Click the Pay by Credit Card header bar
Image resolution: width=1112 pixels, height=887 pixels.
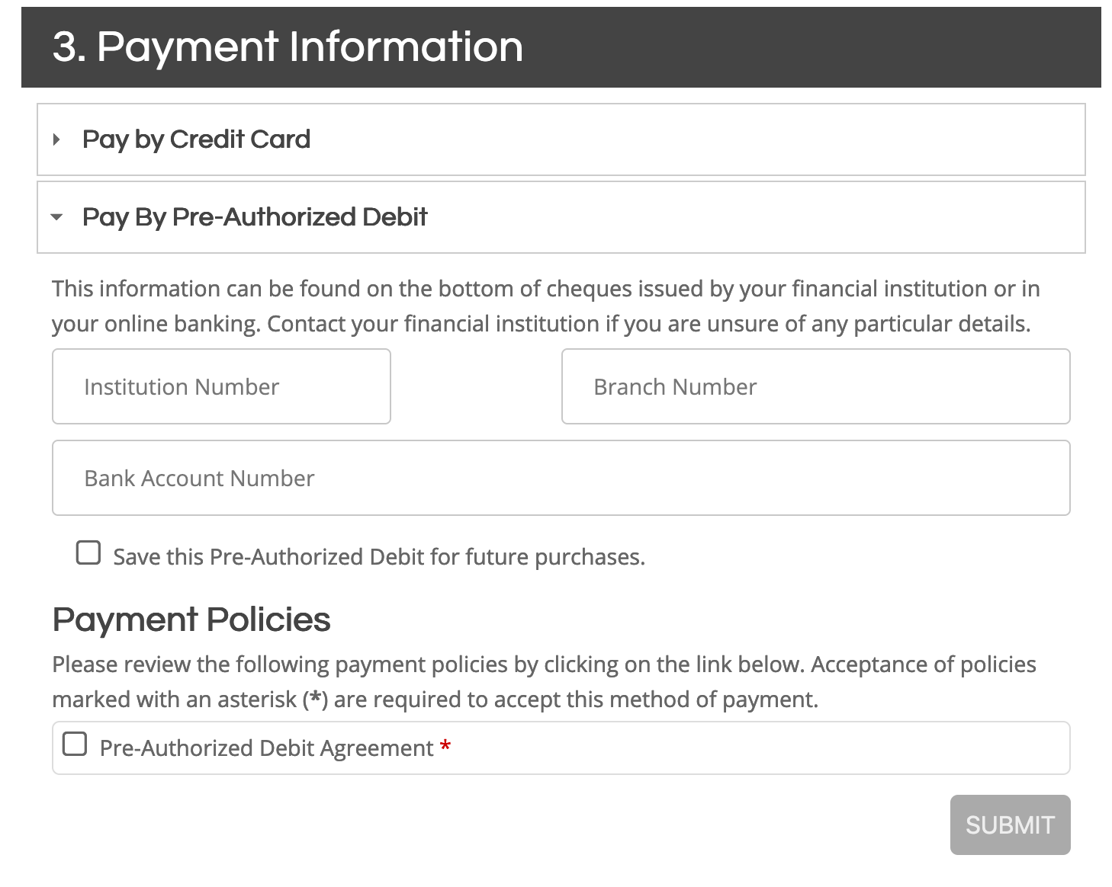coord(561,139)
